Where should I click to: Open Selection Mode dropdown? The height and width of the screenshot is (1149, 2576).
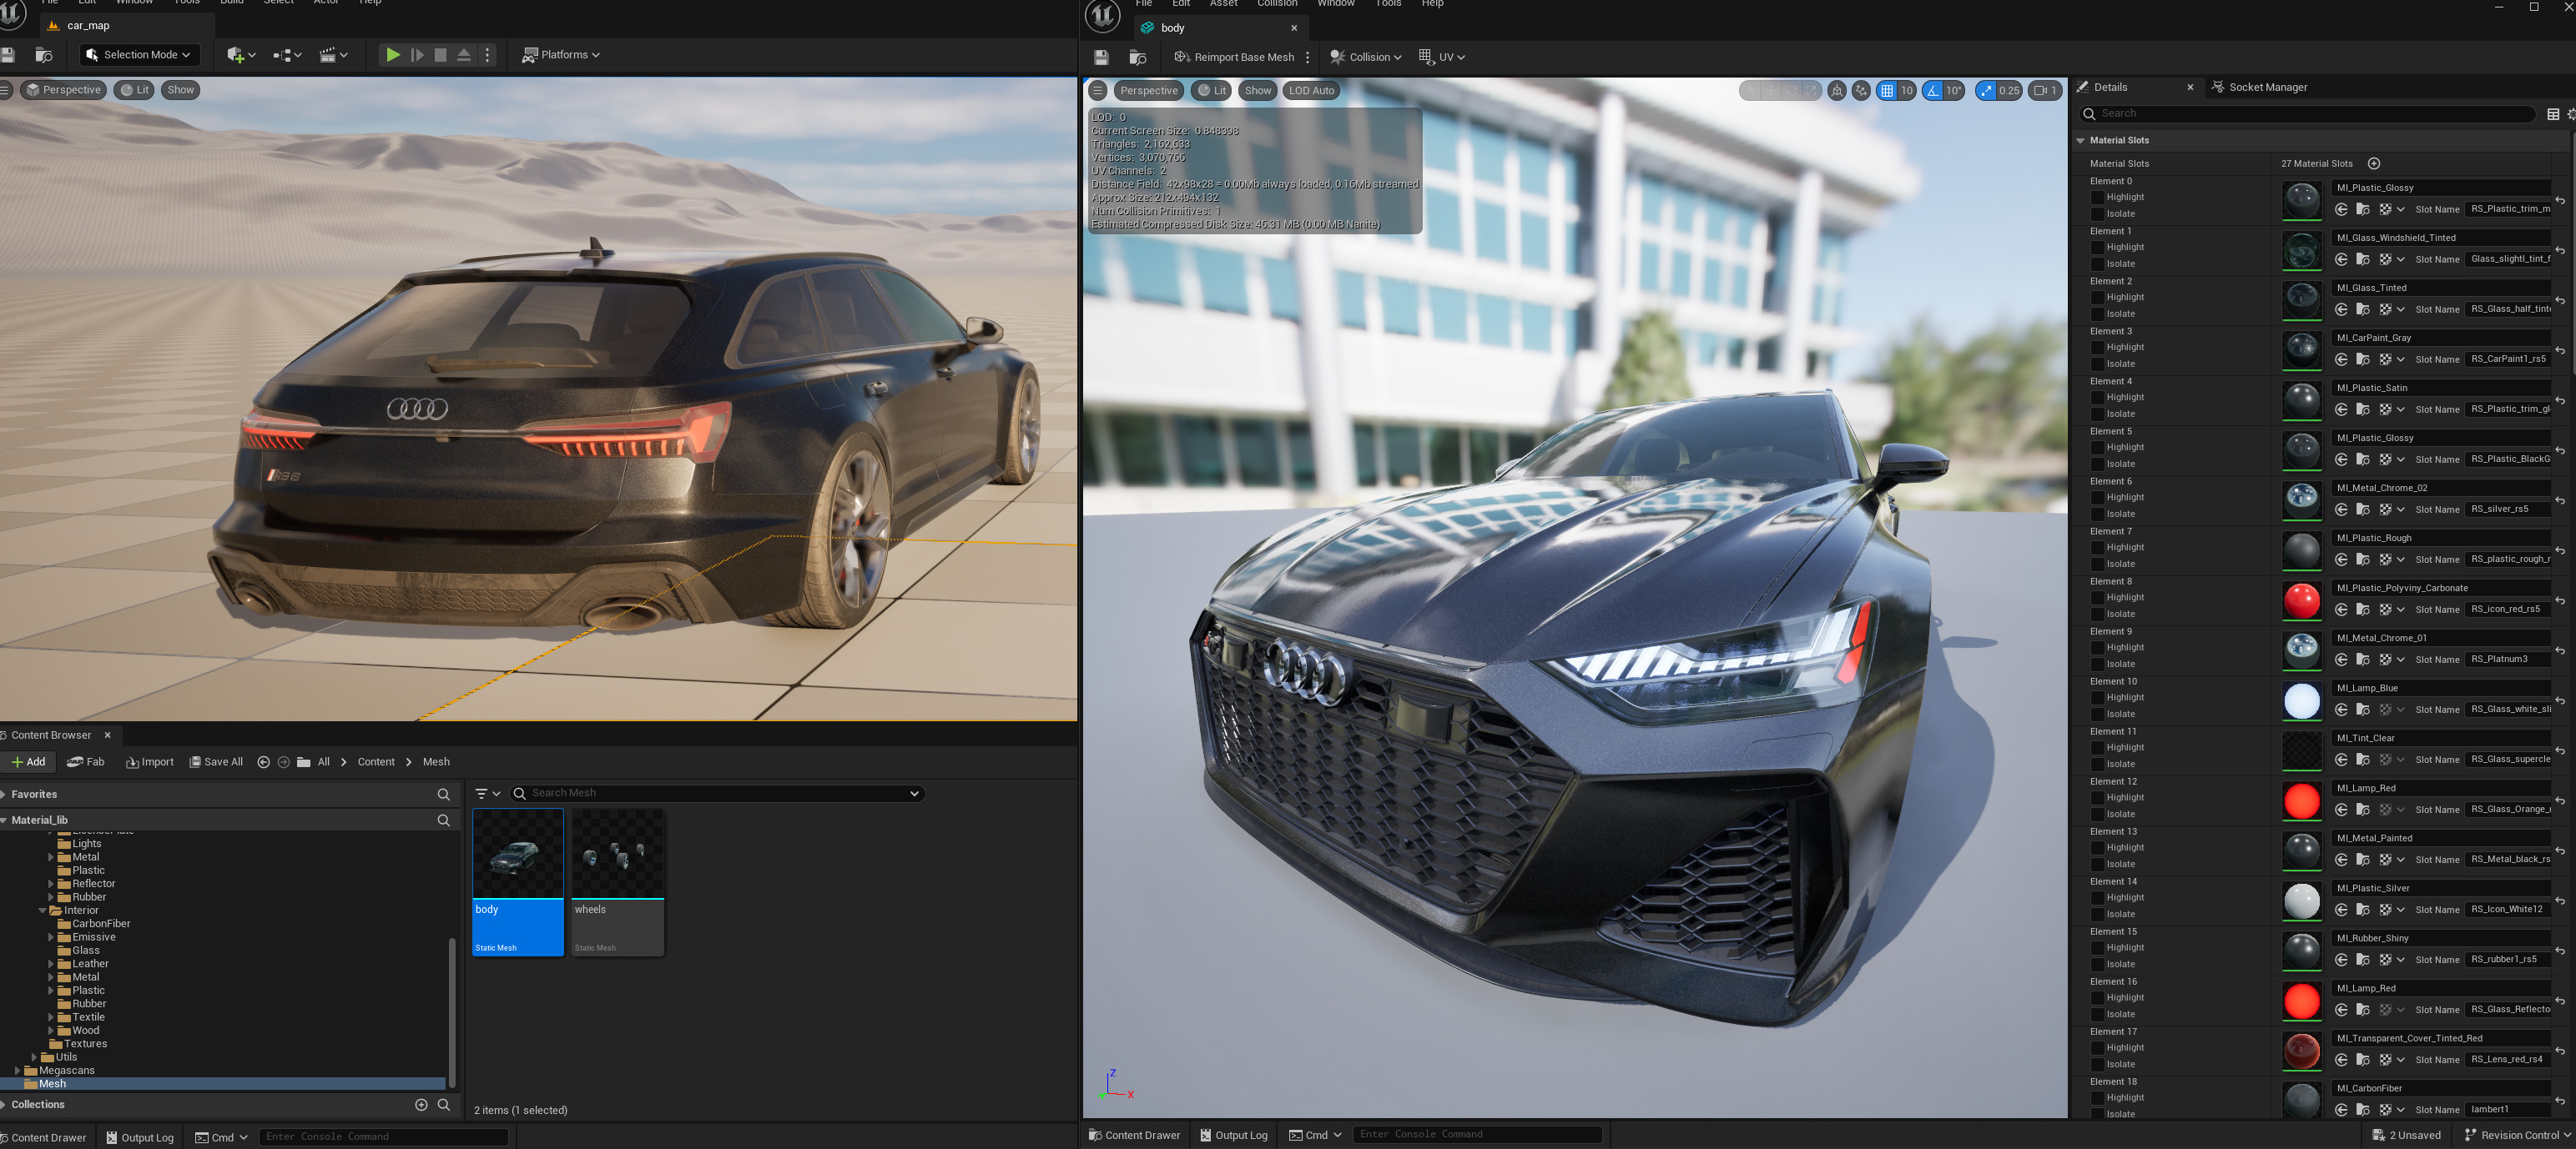138,55
